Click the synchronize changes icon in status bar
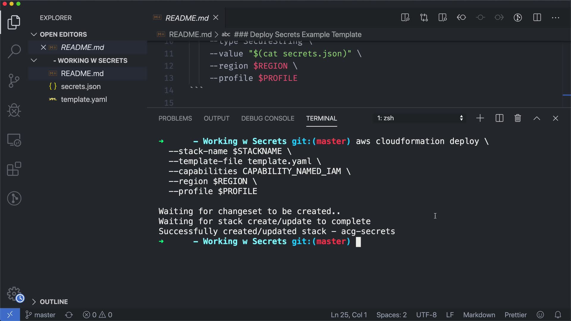The width and height of the screenshot is (571, 321). click(x=69, y=315)
